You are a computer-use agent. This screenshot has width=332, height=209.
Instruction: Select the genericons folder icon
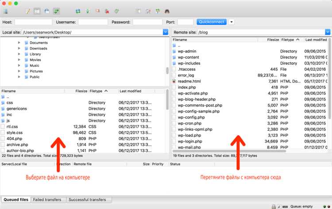(x=3, y=109)
